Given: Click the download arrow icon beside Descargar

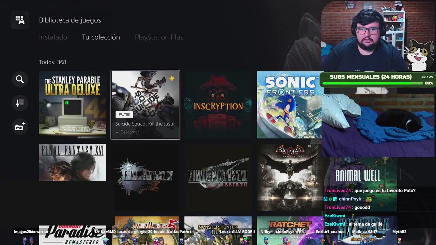Looking at the screenshot, I should (x=117, y=132).
